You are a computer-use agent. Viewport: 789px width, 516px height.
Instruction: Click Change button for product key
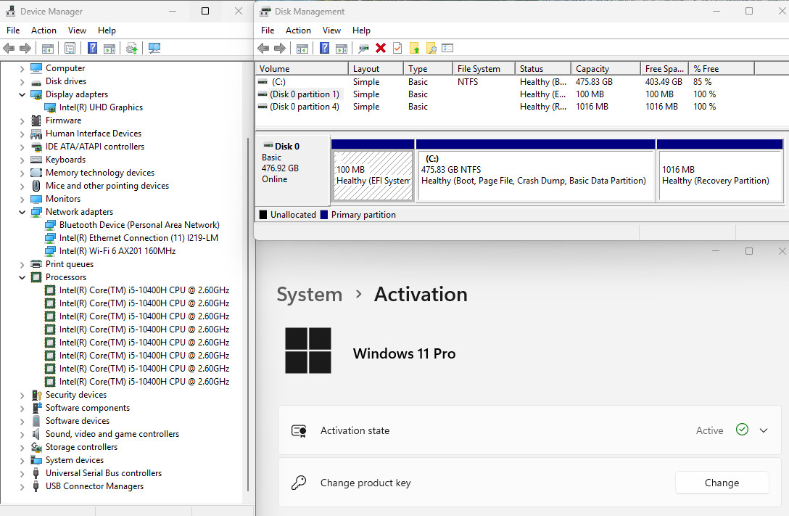[722, 483]
